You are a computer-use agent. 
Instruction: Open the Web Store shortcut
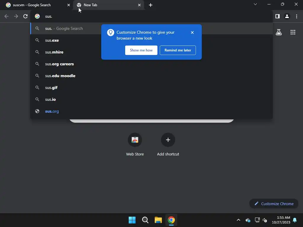click(135, 144)
